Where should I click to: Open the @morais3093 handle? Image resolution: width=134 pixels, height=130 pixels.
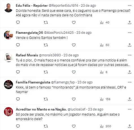point(50,55)
